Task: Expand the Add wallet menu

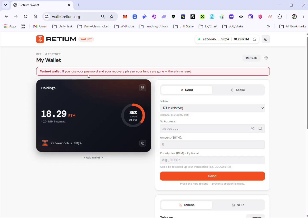Action: pyautogui.click(x=93, y=158)
